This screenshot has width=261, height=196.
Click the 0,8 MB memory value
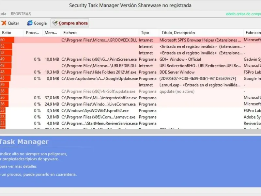[53, 78]
